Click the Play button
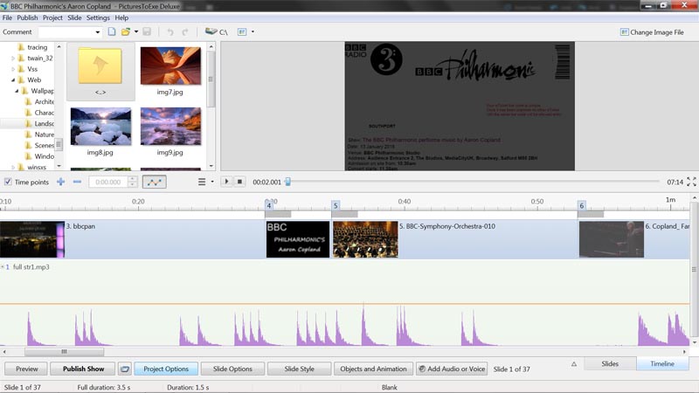The height and width of the screenshot is (393, 699). pyautogui.click(x=226, y=182)
